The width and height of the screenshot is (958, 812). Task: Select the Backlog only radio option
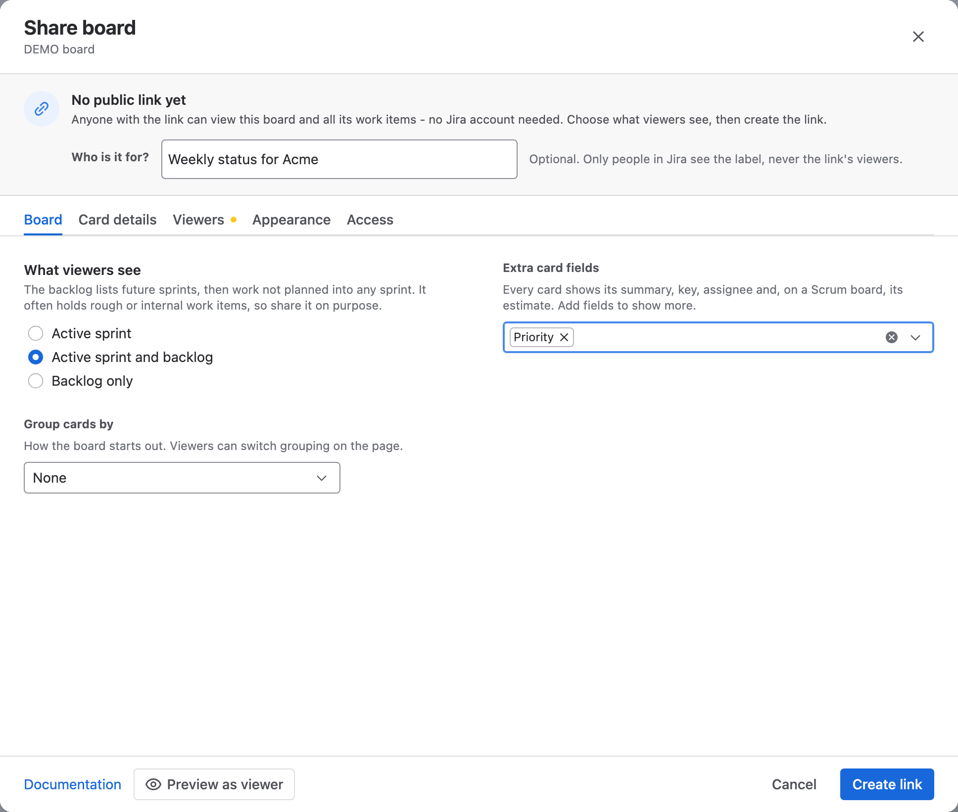(36, 381)
